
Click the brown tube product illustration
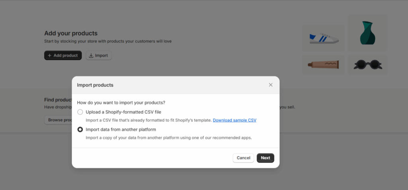[324, 64]
